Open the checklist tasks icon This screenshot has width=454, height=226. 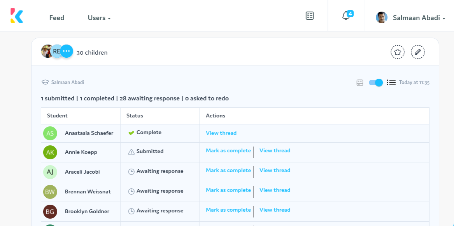click(x=310, y=16)
